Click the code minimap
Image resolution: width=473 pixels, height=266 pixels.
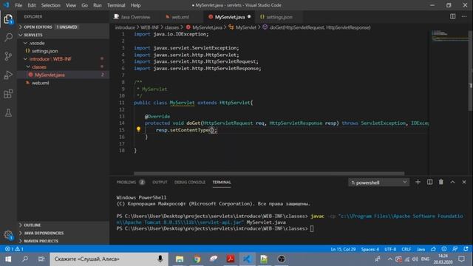pos(449,36)
